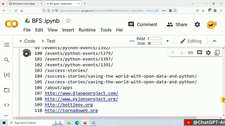The width and height of the screenshot is (225, 126).
Task: Open Windows Start menu
Action: pos(4,123)
